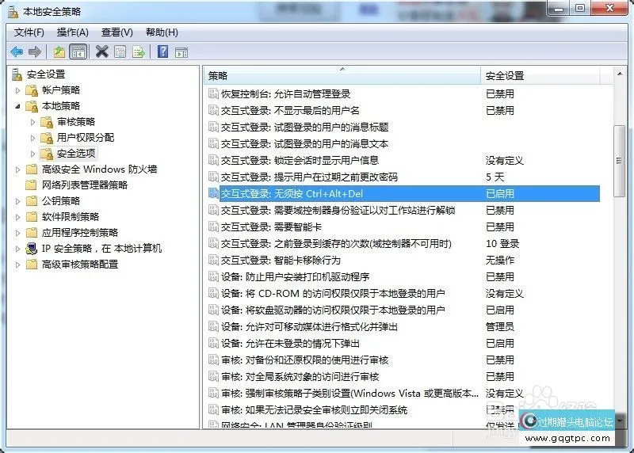
Task: Click the Back arrow toolbar icon
Action: click(17, 51)
